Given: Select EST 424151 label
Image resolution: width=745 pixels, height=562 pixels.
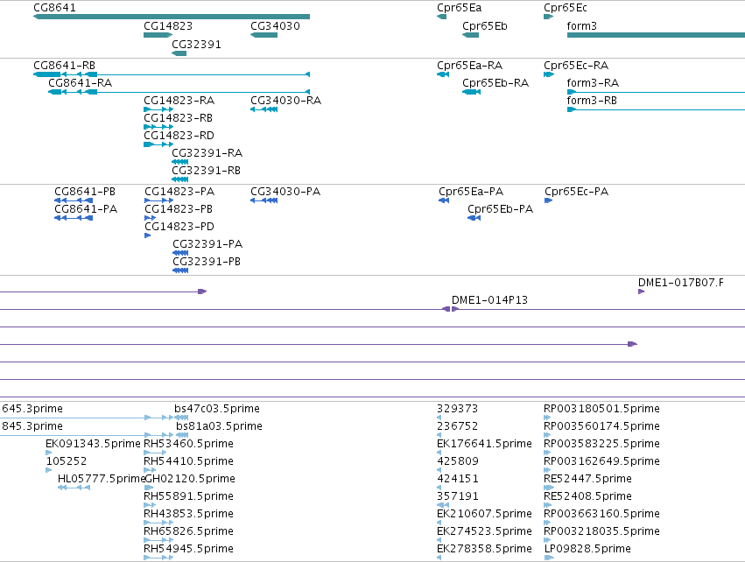Looking at the screenshot, I should (458, 479).
